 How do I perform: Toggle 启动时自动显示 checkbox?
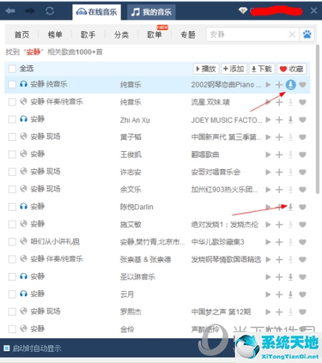7,348
